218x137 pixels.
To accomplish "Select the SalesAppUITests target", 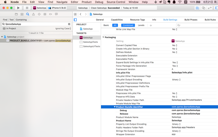I will click(90, 46).
